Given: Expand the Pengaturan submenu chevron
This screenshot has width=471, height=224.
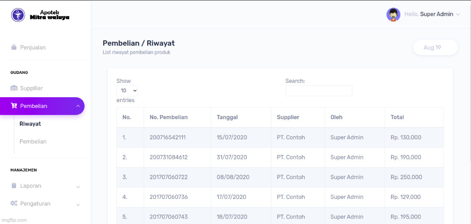Looking at the screenshot, I should (78, 205).
